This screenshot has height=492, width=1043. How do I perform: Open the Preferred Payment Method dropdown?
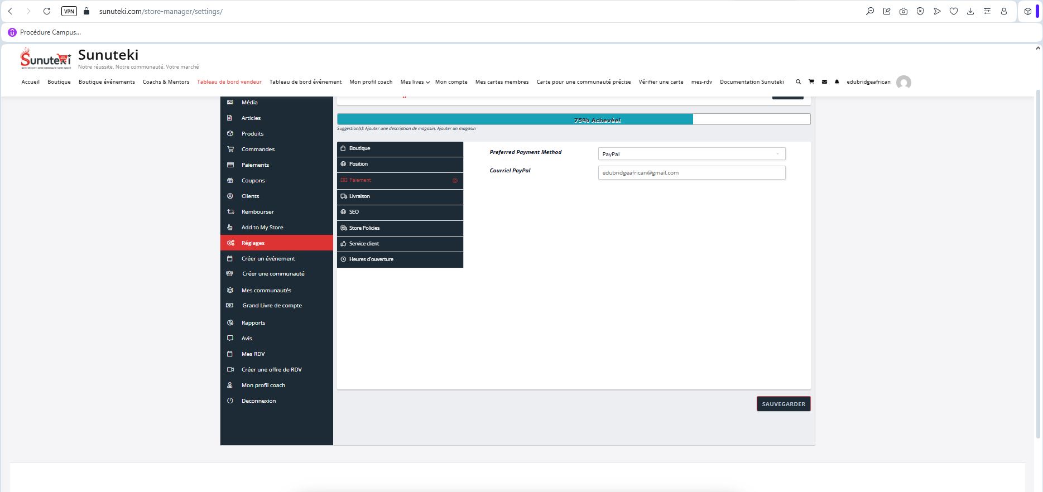pos(691,154)
